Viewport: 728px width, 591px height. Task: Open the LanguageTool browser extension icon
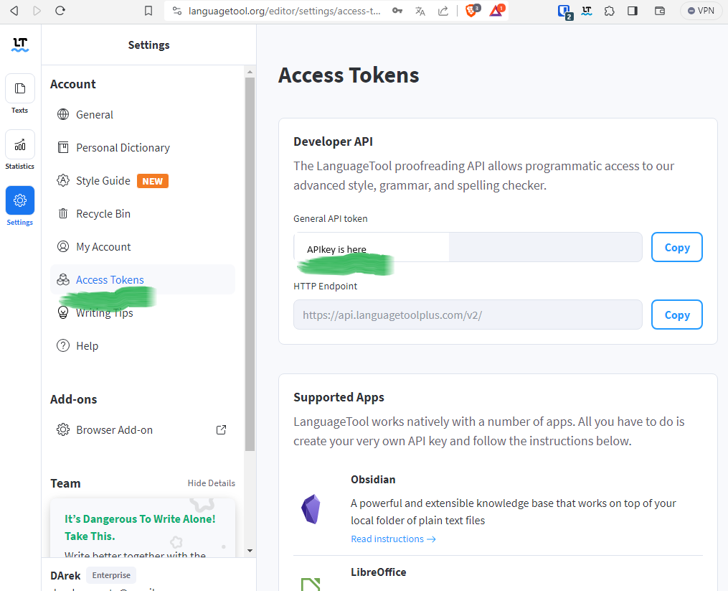587,11
